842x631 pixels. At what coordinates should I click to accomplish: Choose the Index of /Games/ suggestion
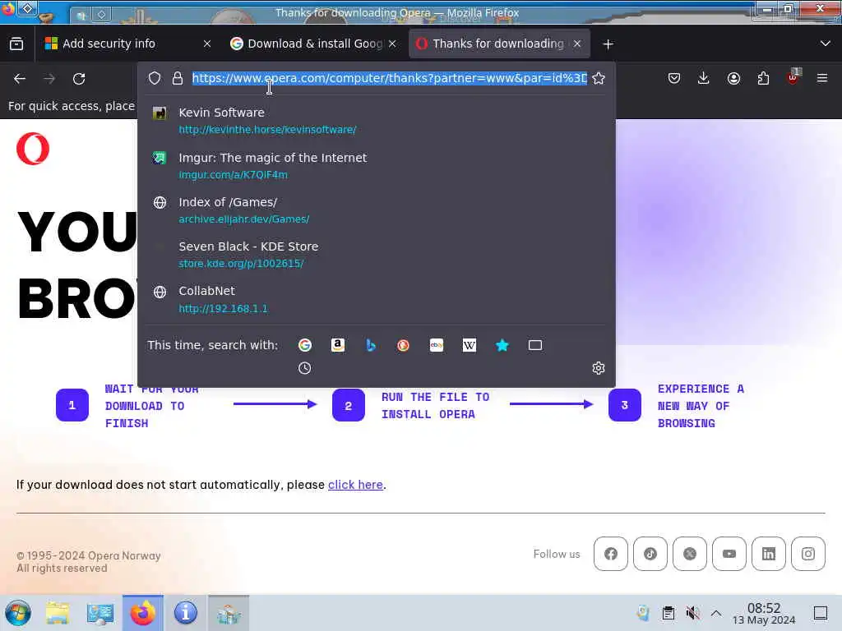[x=376, y=210]
